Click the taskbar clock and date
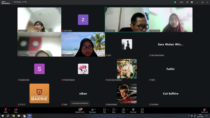Screen dimensions: 210x118 pos(200,116)
